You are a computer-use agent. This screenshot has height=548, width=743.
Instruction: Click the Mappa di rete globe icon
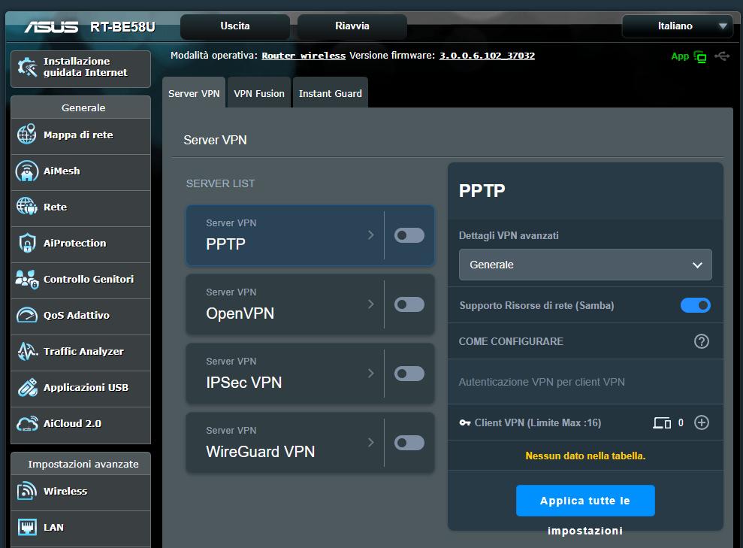[x=26, y=134]
